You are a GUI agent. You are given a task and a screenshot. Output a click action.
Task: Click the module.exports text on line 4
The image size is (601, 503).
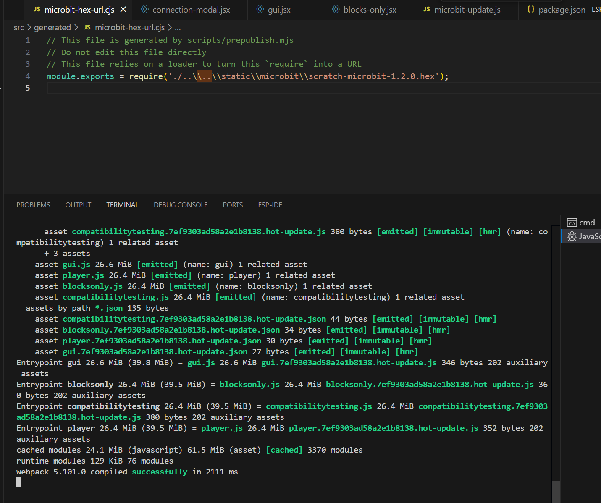tap(80, 76)
